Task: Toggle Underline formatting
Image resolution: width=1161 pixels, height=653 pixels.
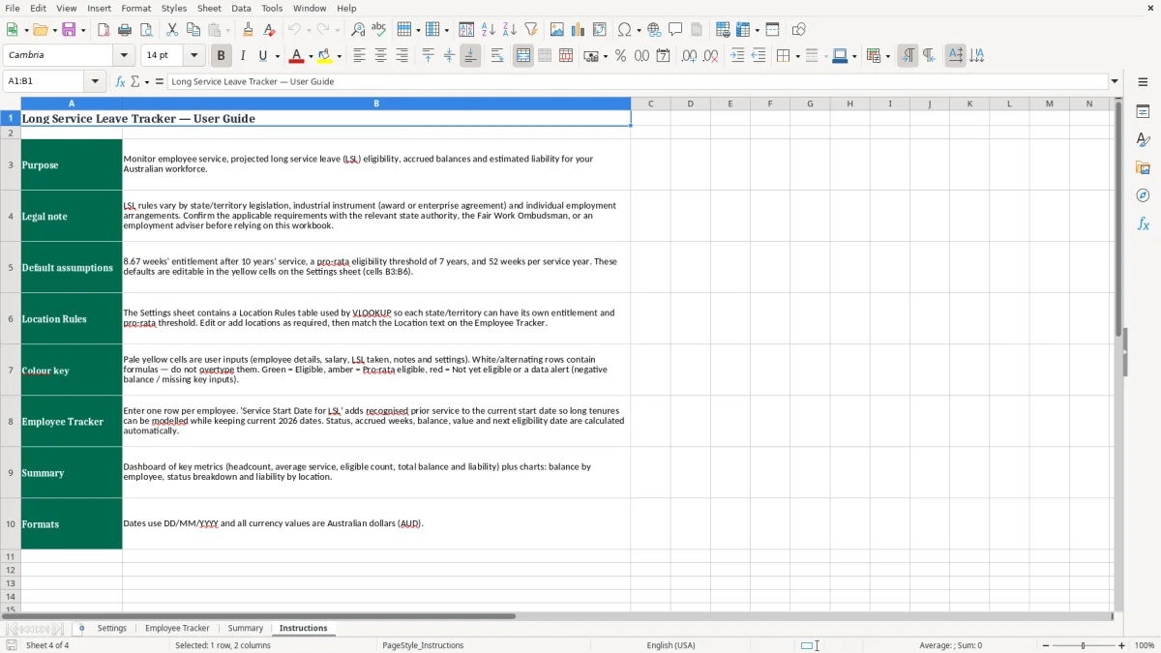Action: pyautogui.click(x=262, y=56)
